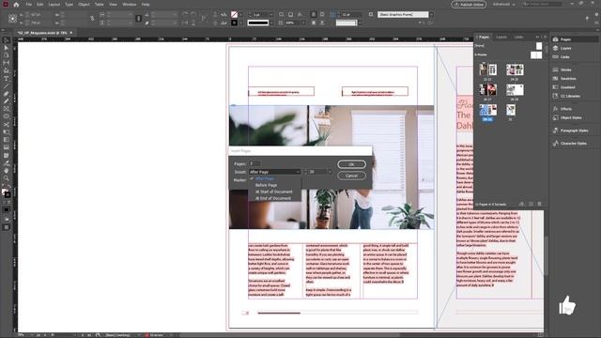
Task: Select the 30-31 spread thumbnail
Action: [x=487, y=111]
